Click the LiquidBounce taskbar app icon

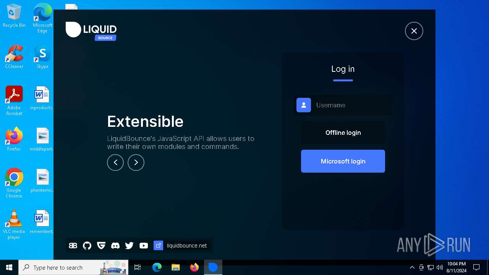coord(213,267)
